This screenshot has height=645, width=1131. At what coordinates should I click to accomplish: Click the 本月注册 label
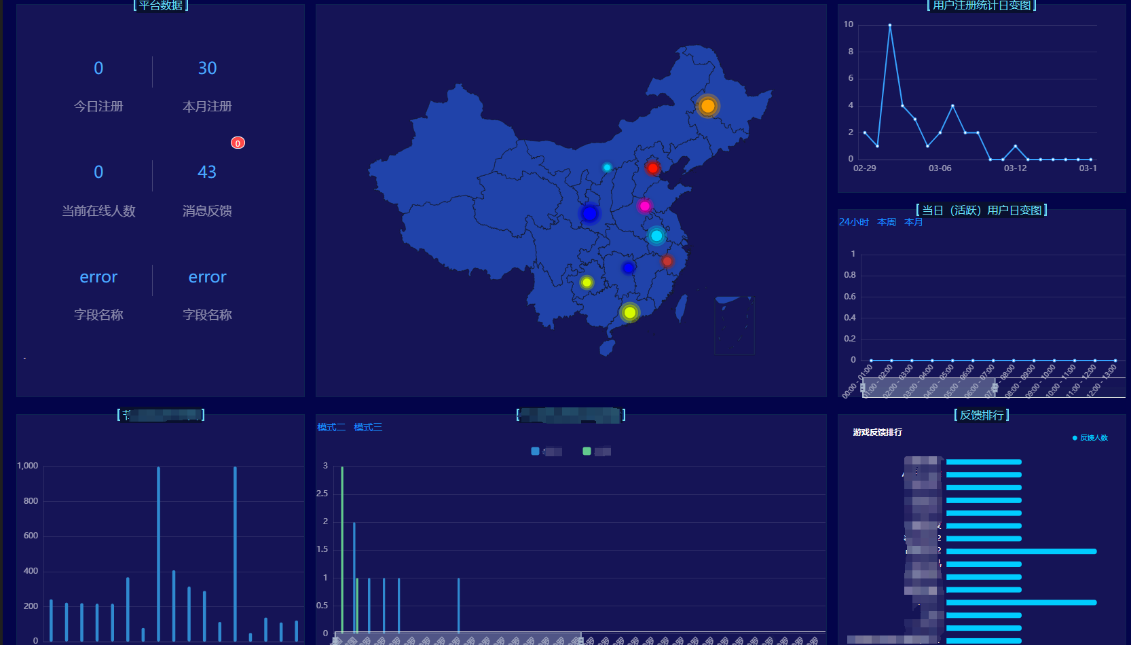tap(207, 107)
